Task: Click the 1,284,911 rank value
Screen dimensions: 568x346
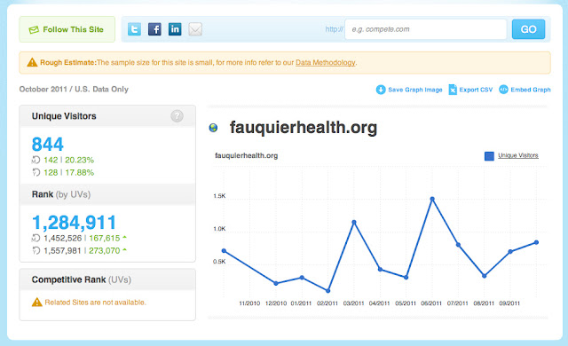Action: (75, 222)
